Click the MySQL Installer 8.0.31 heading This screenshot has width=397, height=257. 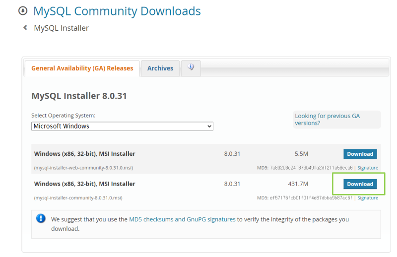[x=79, y=96]
